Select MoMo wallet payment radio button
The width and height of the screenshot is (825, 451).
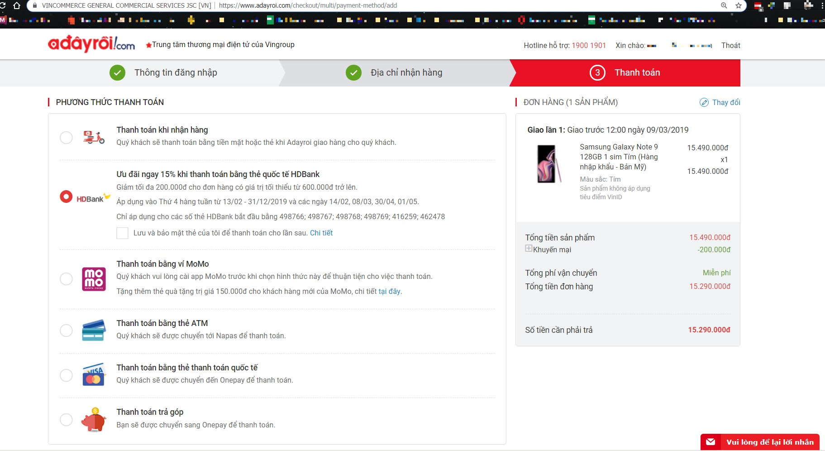tap(66, 279)
